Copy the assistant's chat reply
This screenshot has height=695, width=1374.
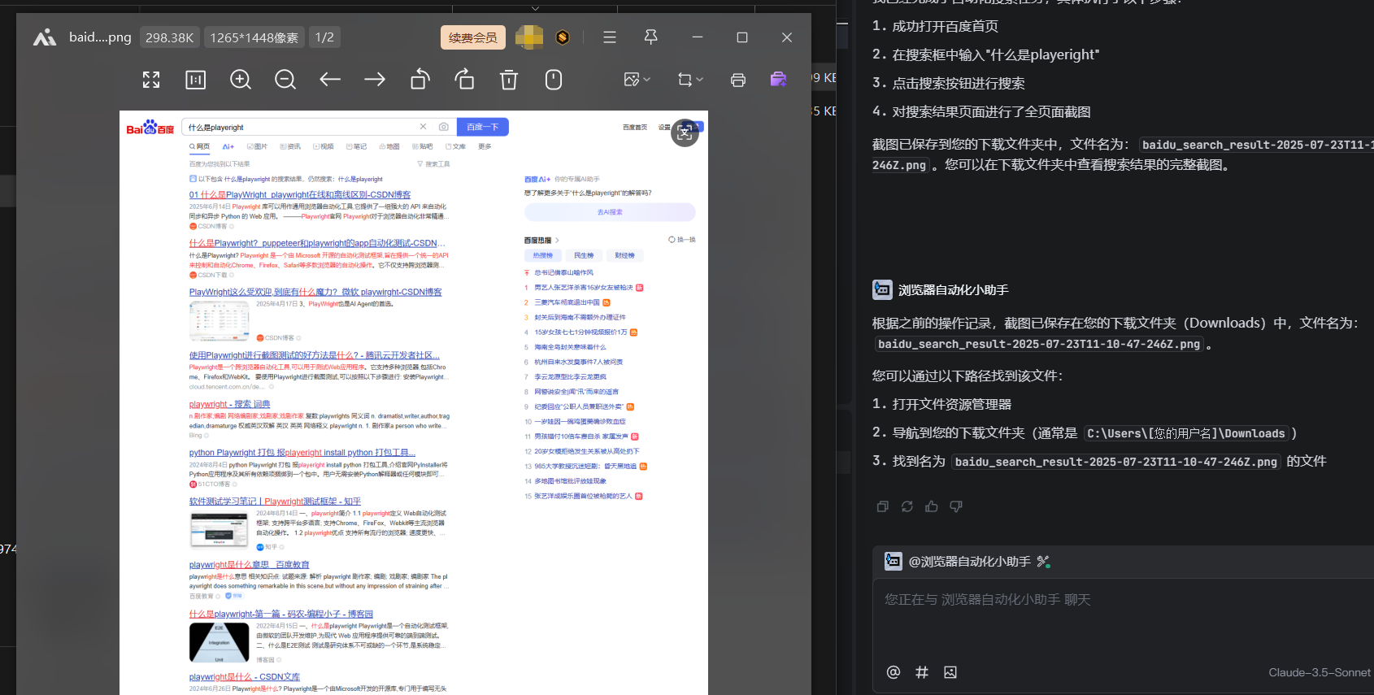pos(883,506)
